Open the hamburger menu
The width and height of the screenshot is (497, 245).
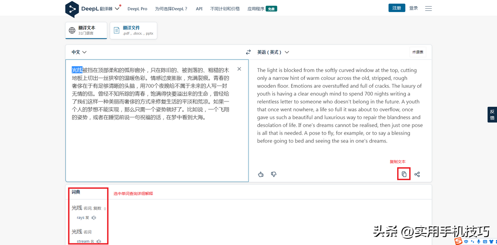click(x=428, y=8)
